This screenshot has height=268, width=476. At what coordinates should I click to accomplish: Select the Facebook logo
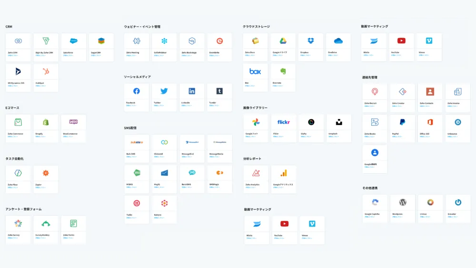pyautogui.click(x=137, y=91)
